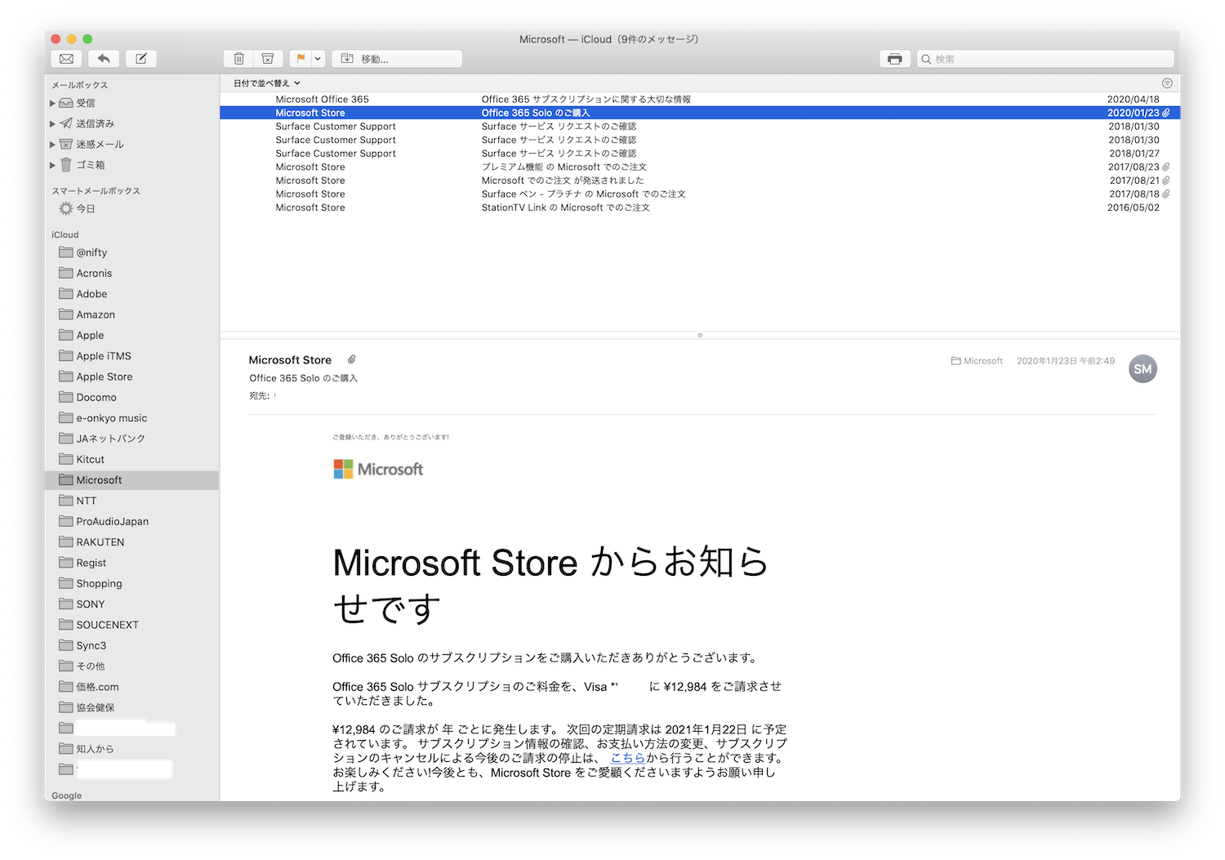The height and width of the screenshot is (860, 1225).
Task: Open the Surface ペン - プラチナ order message
Action: click(700, 194)
